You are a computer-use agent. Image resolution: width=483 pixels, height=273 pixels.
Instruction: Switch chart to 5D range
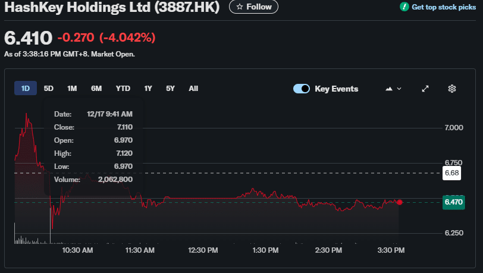[x=48, y=89]
